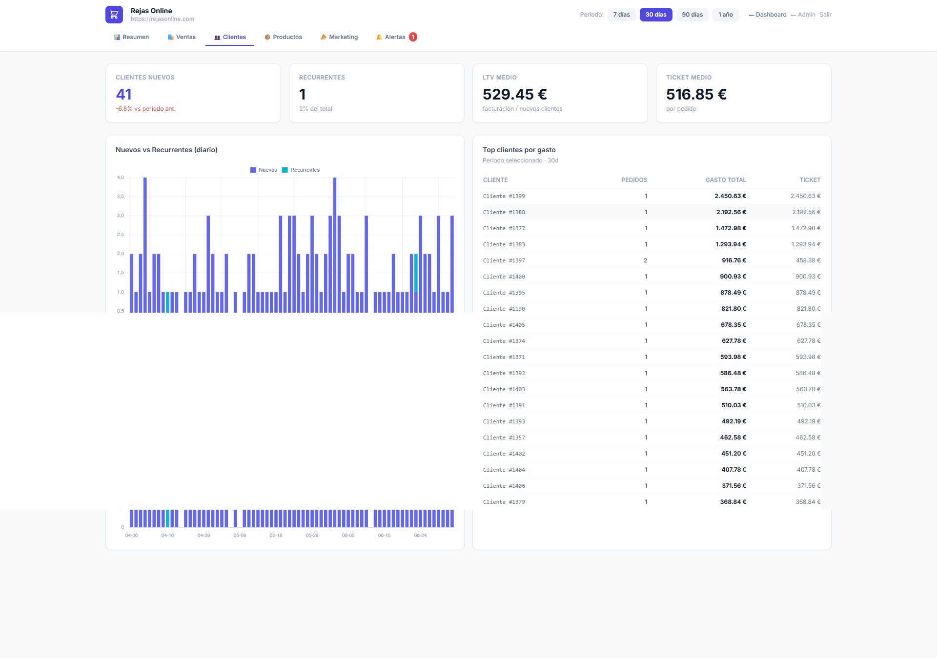This screenshot has width=937, height=658.
Task: Click ticket value 458.38 €
Action: coord(808,260)
